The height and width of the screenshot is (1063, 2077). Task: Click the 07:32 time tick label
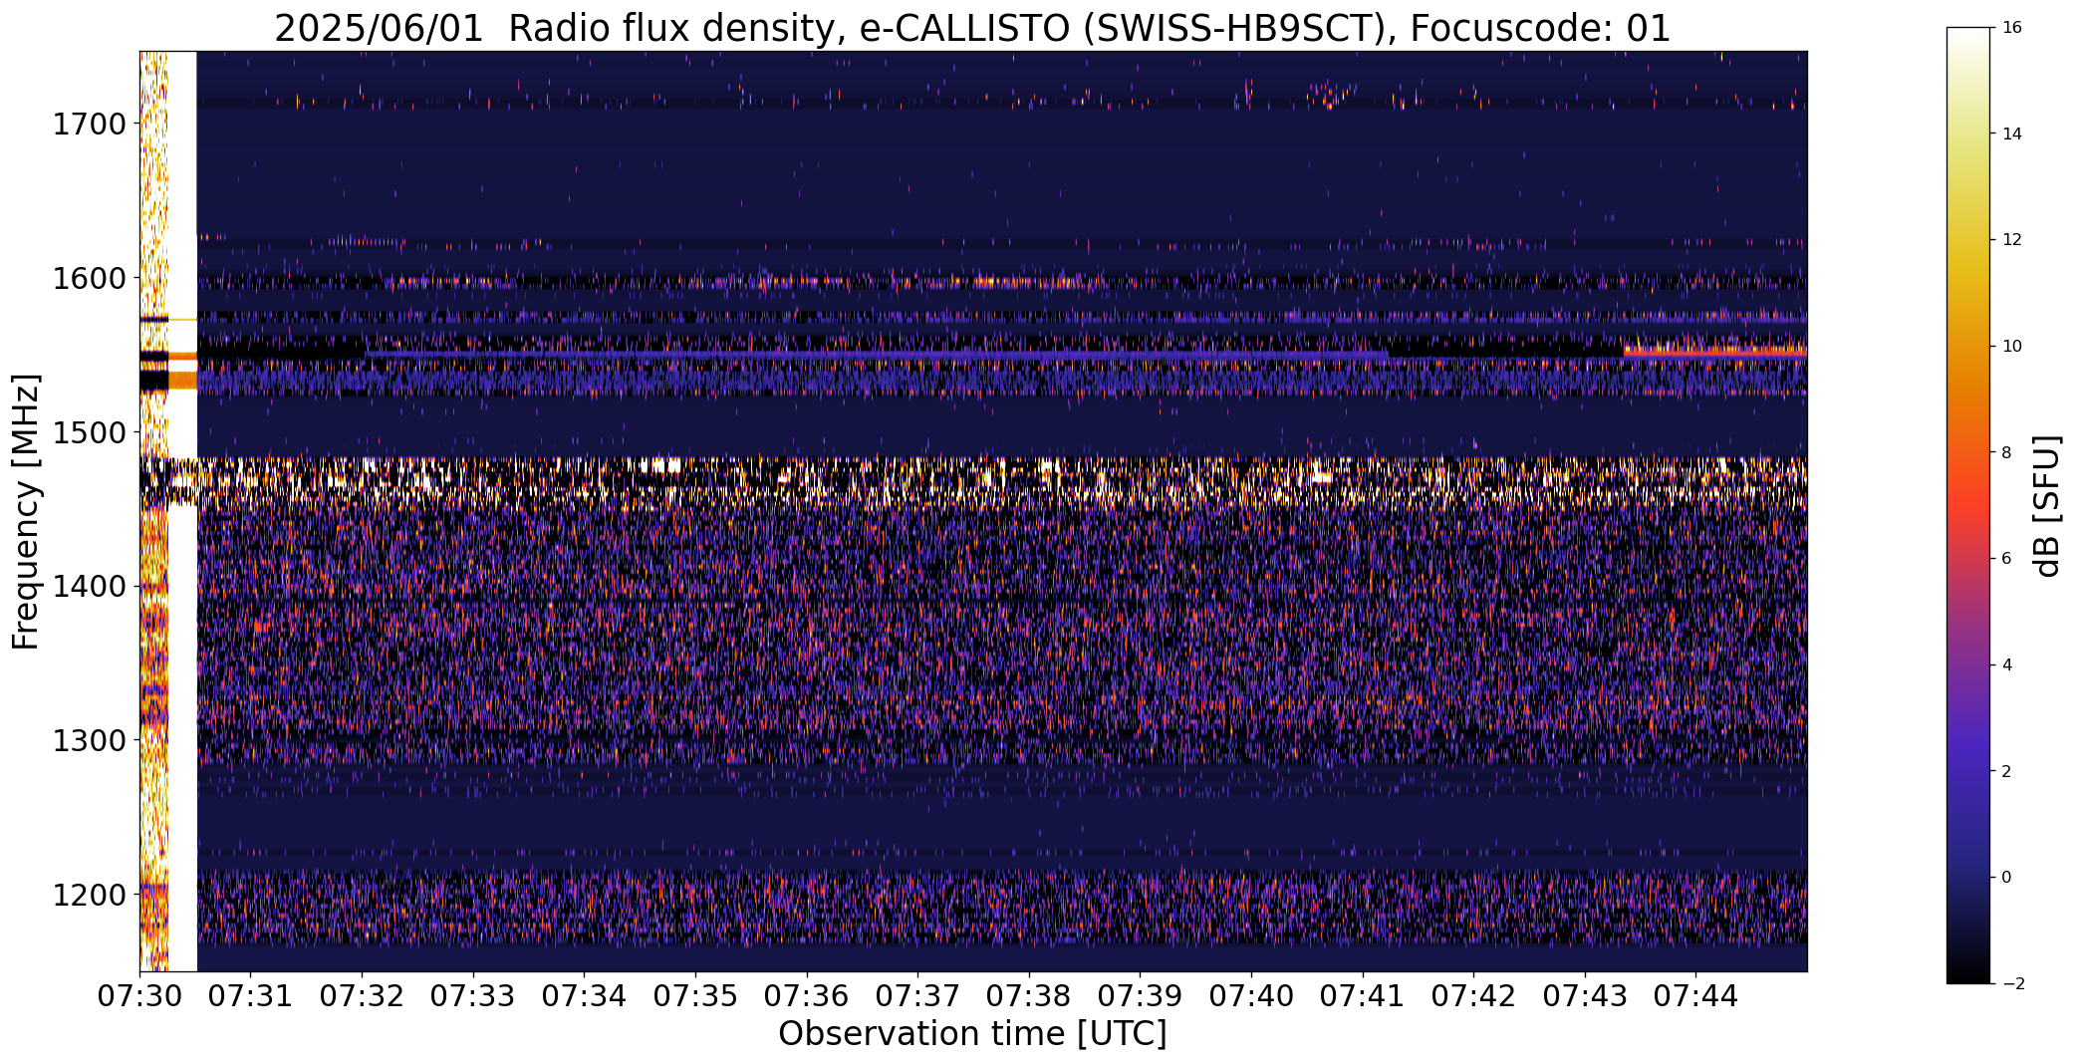[362, 996]
